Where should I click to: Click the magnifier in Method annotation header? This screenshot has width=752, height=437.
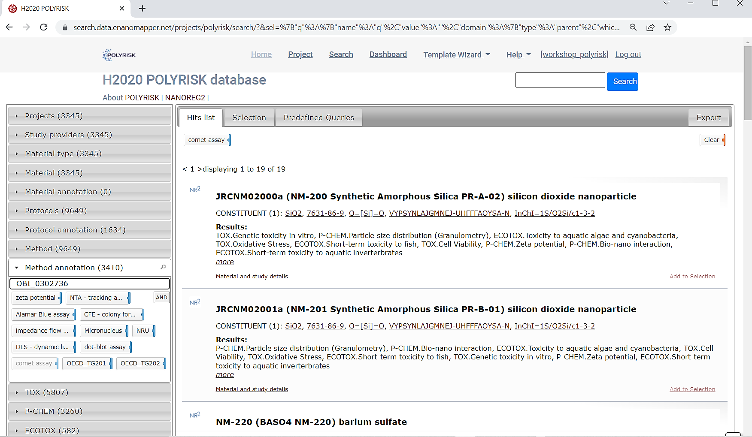coord(163,267)
